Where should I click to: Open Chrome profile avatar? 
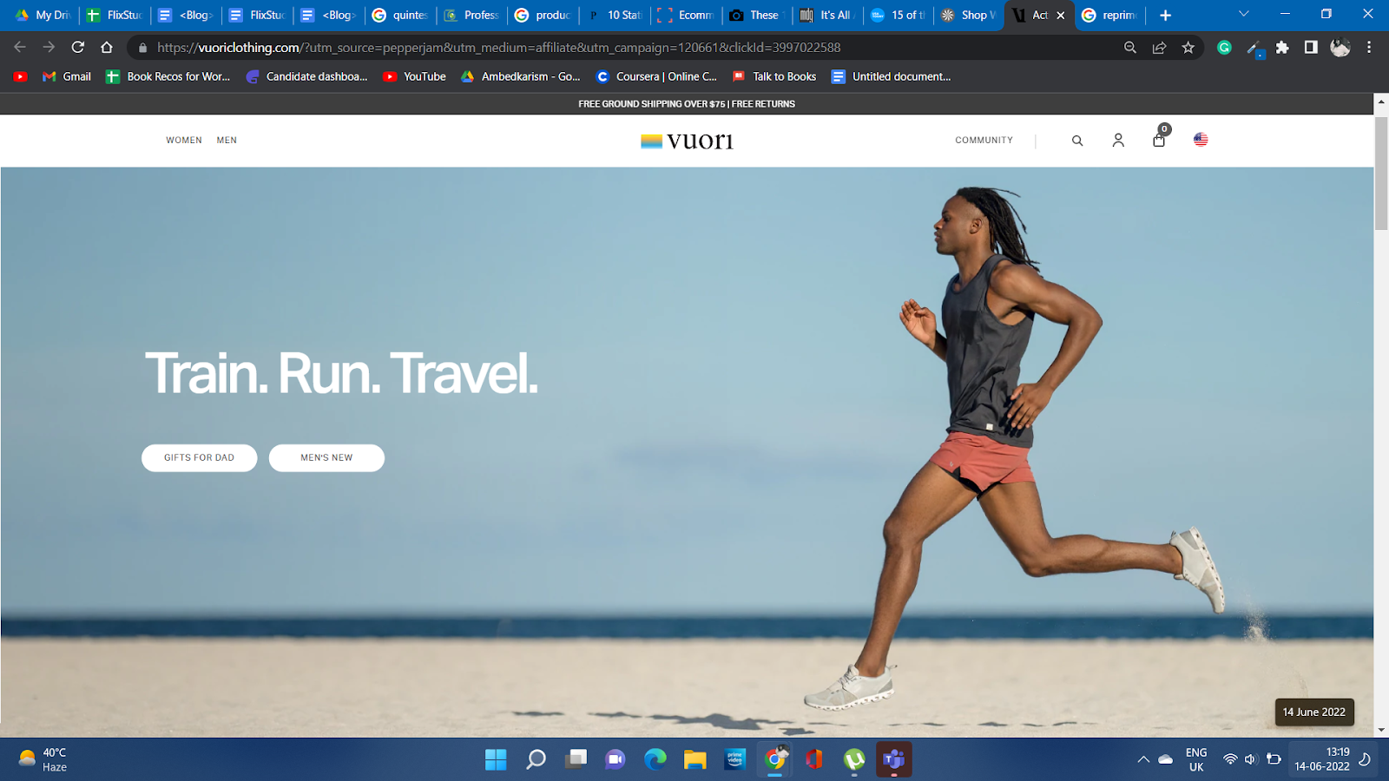1340,48
